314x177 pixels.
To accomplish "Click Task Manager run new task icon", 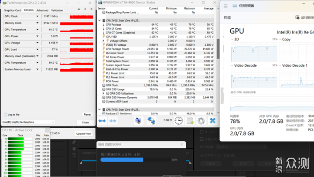I will [297, 17].
